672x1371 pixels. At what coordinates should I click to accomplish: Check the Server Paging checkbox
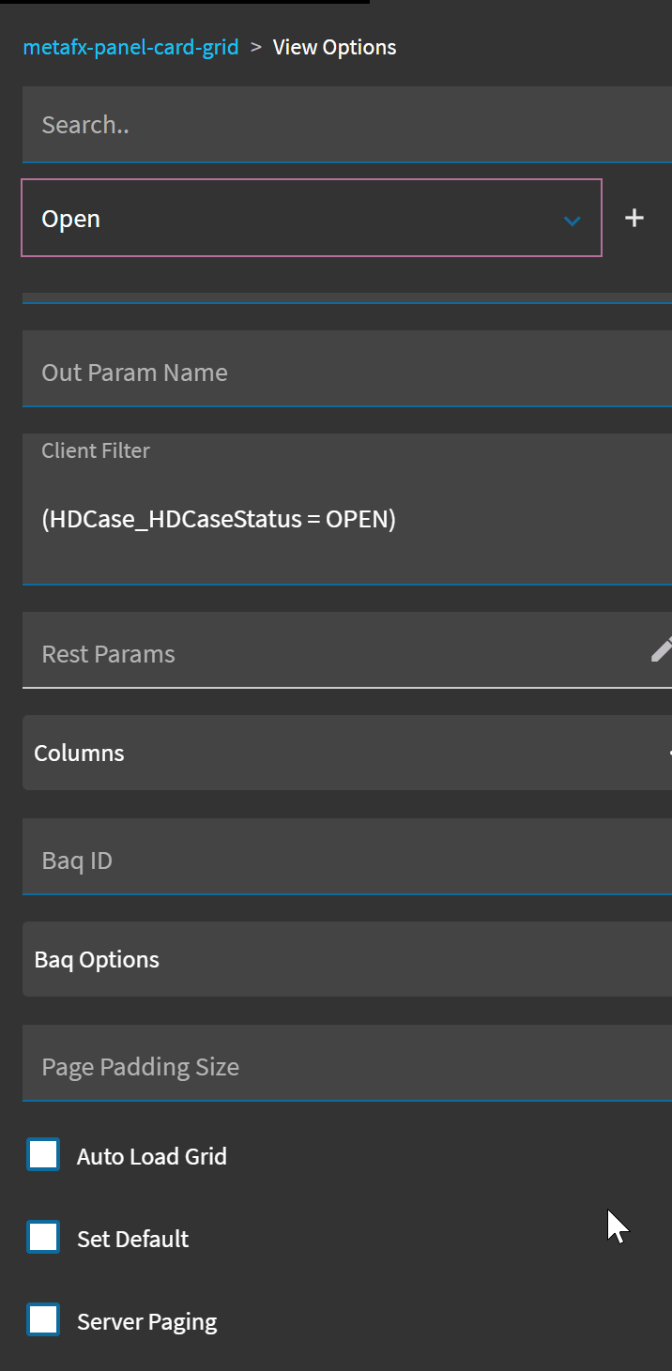point(44,1320)
